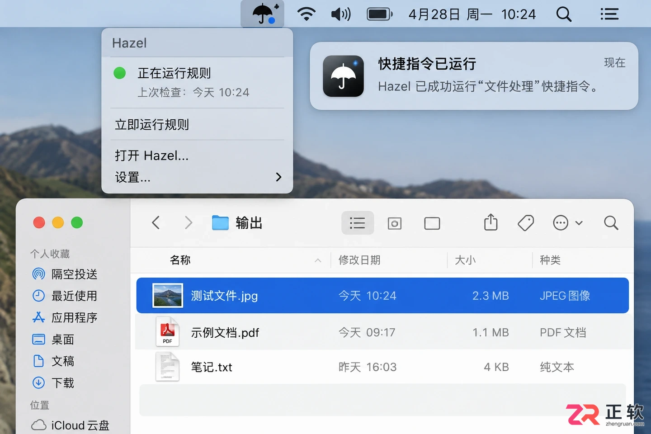Open 桌面 in Finder sidebar
The width and height of the screenshot is (651, 434).
pyautogui.click(x=53, y=339)
